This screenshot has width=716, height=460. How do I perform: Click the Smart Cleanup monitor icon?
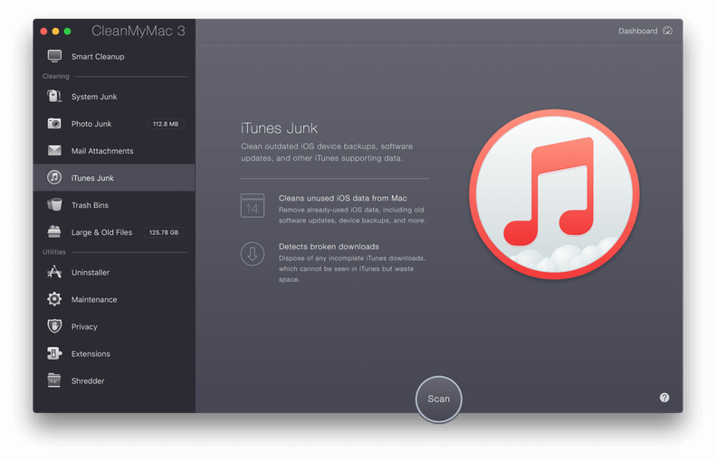pos(54,56)
